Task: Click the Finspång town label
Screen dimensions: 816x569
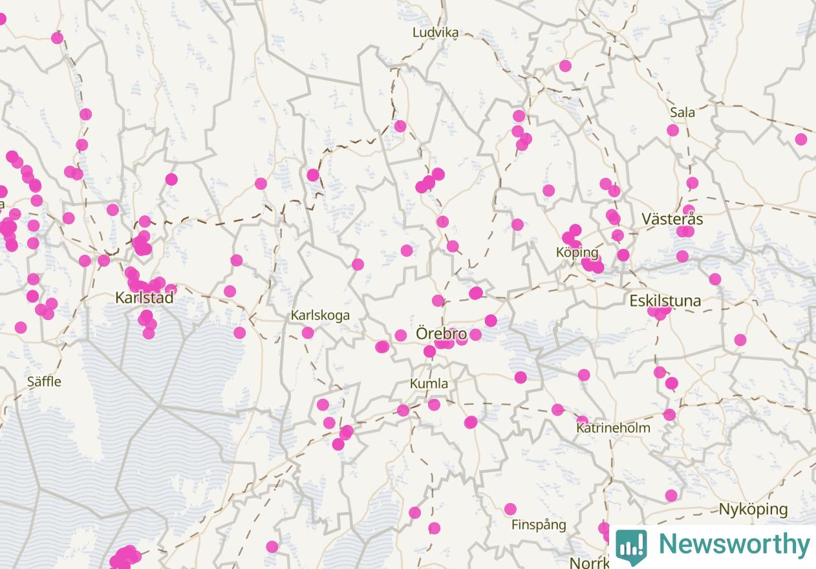Action: pyautogui.click(x=539, y=525)
